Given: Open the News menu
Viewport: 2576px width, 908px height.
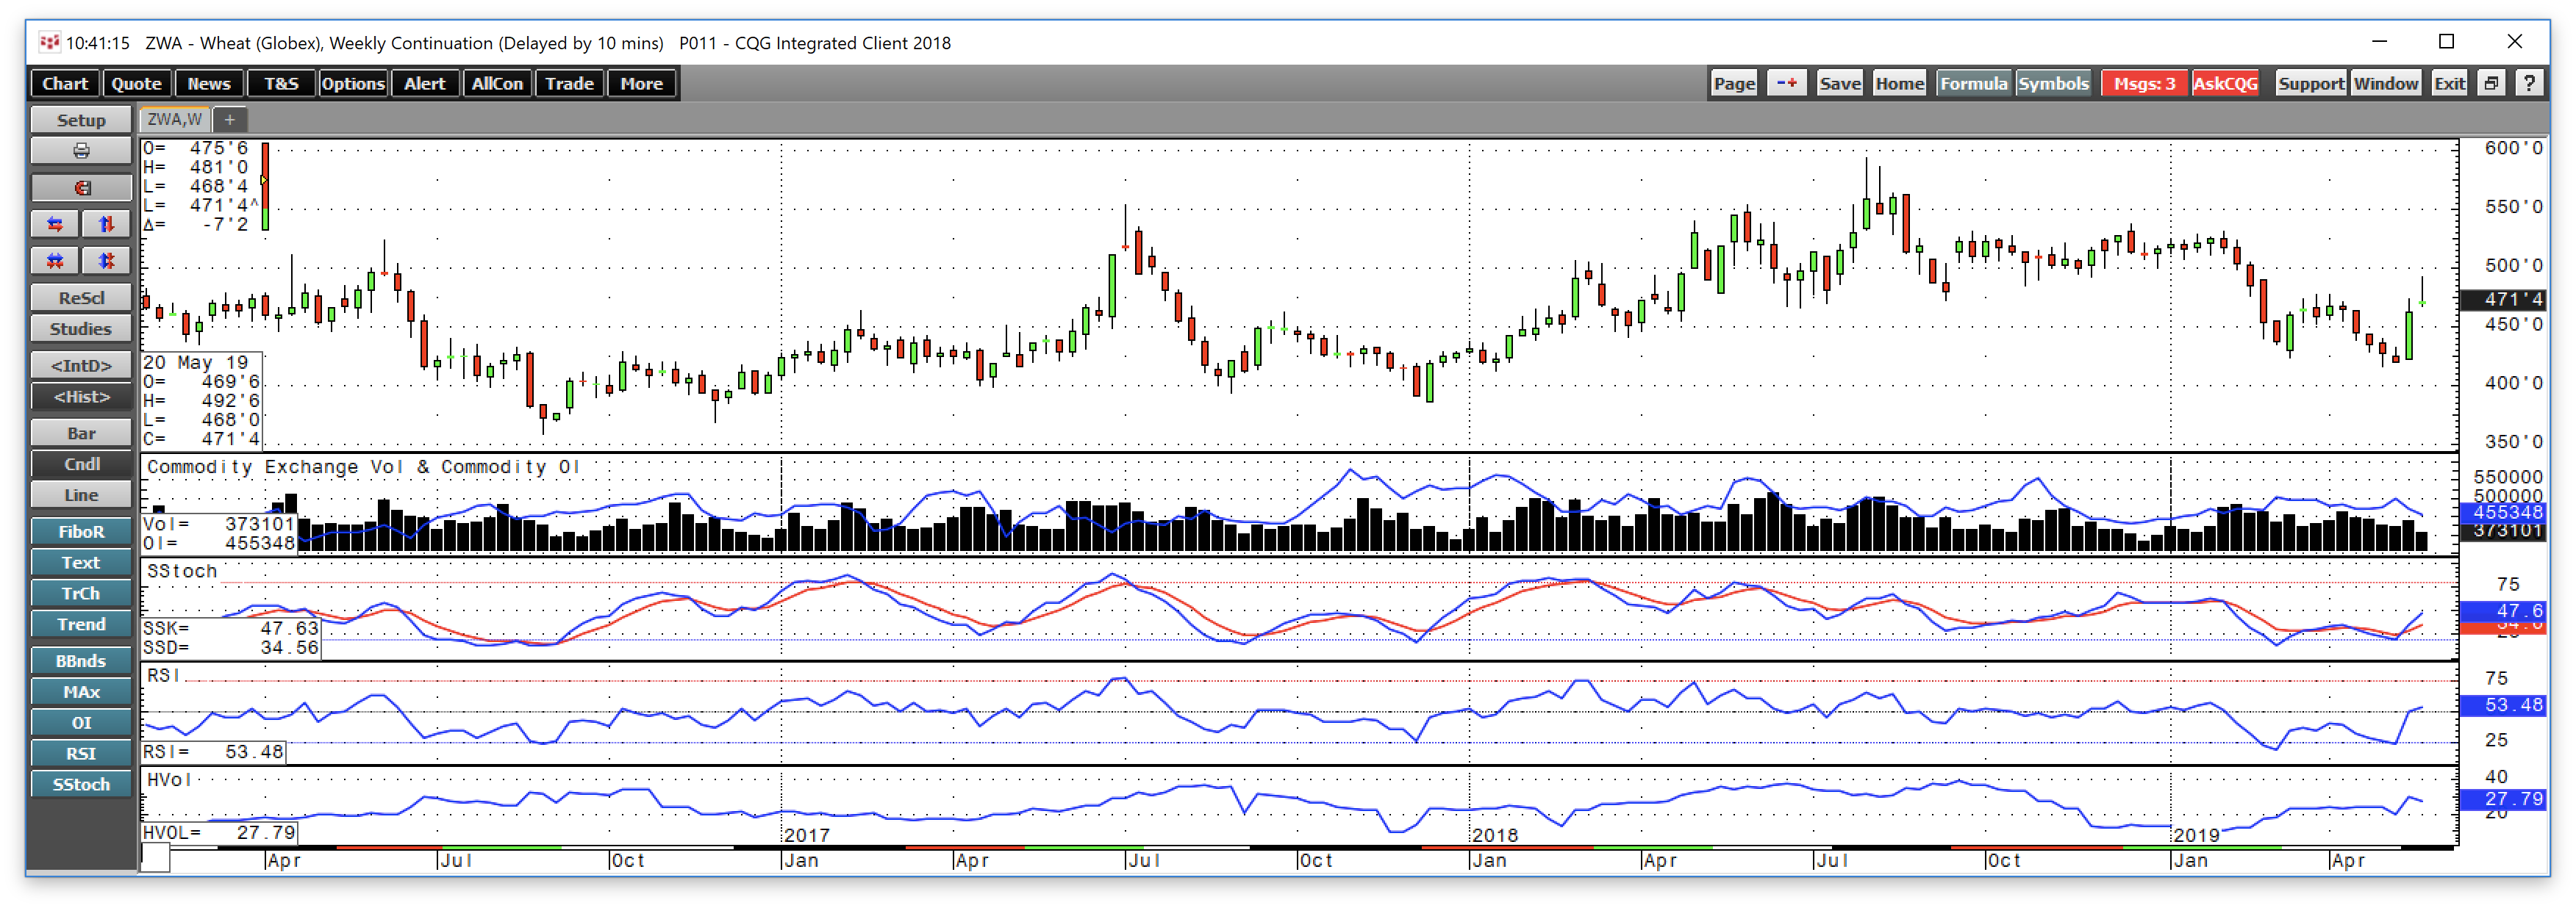Looking at the screenshot, I should click(209, 84).
